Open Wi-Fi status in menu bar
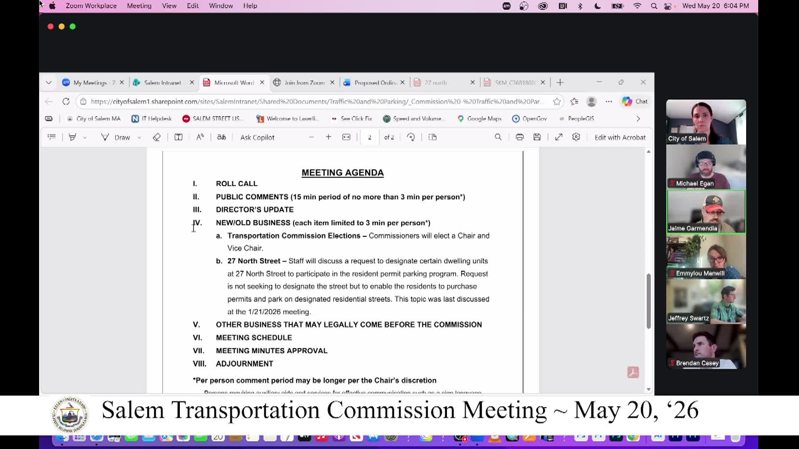The image size is (799, 449). tap(637, 6)
